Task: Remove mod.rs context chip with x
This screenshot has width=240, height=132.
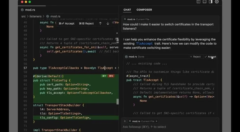Action: coord(156,121)
